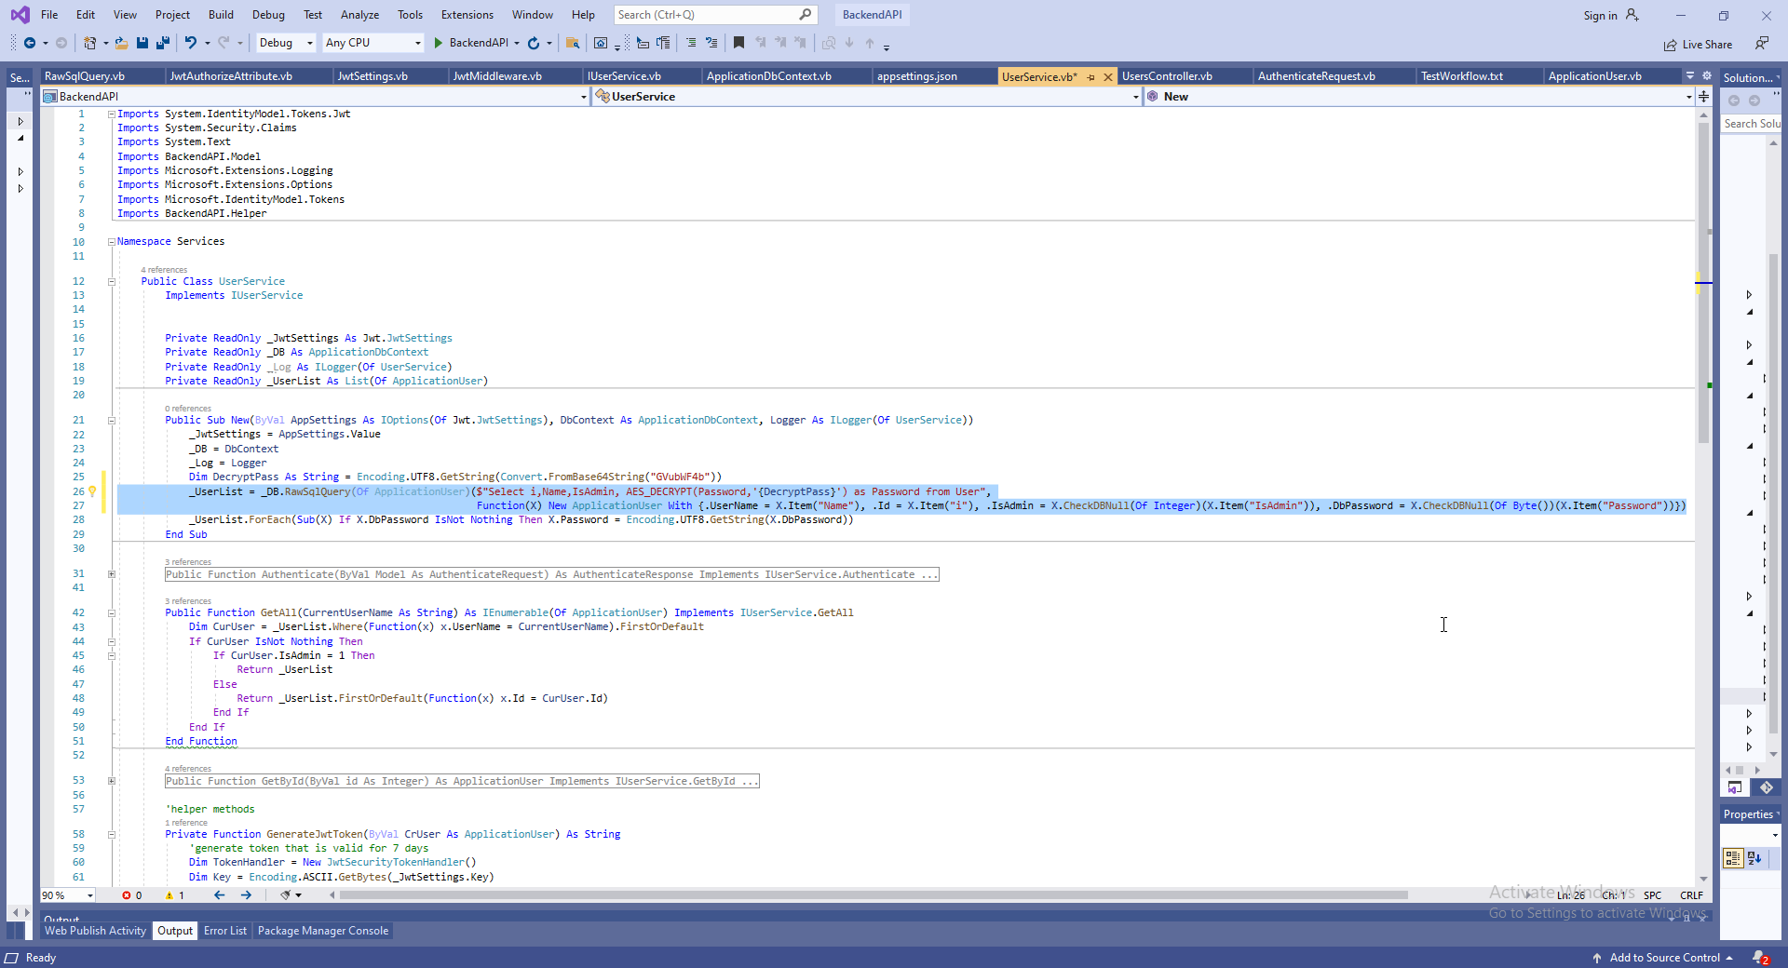The height and width of the screenshot is (968, 1788).
Task: Open the Analyze menu
Action: (x=359, y=15)
